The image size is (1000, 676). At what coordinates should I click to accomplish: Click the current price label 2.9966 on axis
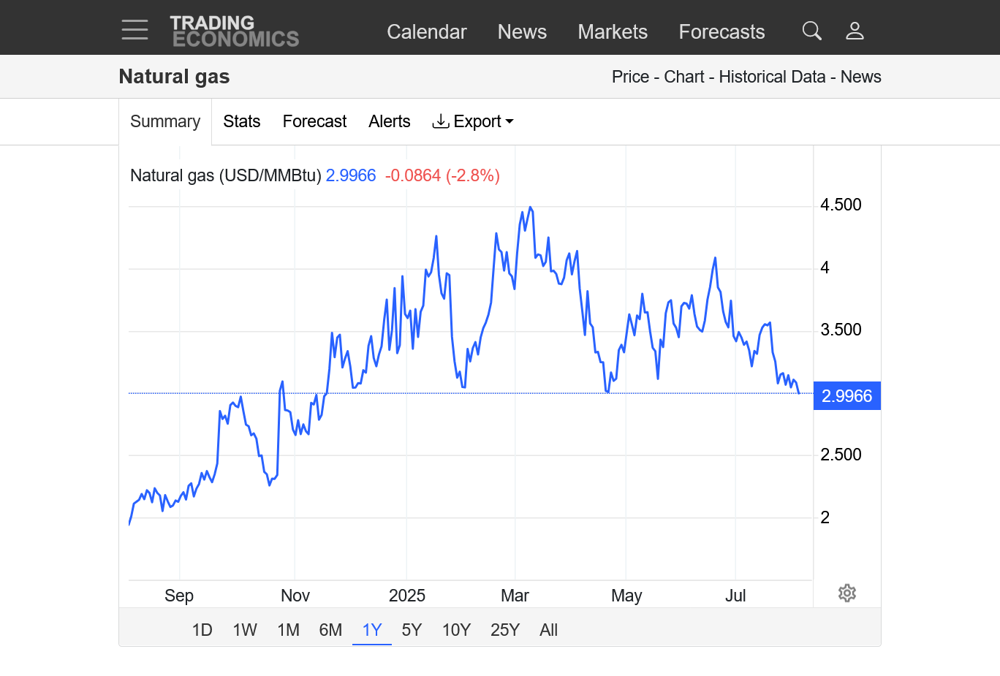(847, 396)
